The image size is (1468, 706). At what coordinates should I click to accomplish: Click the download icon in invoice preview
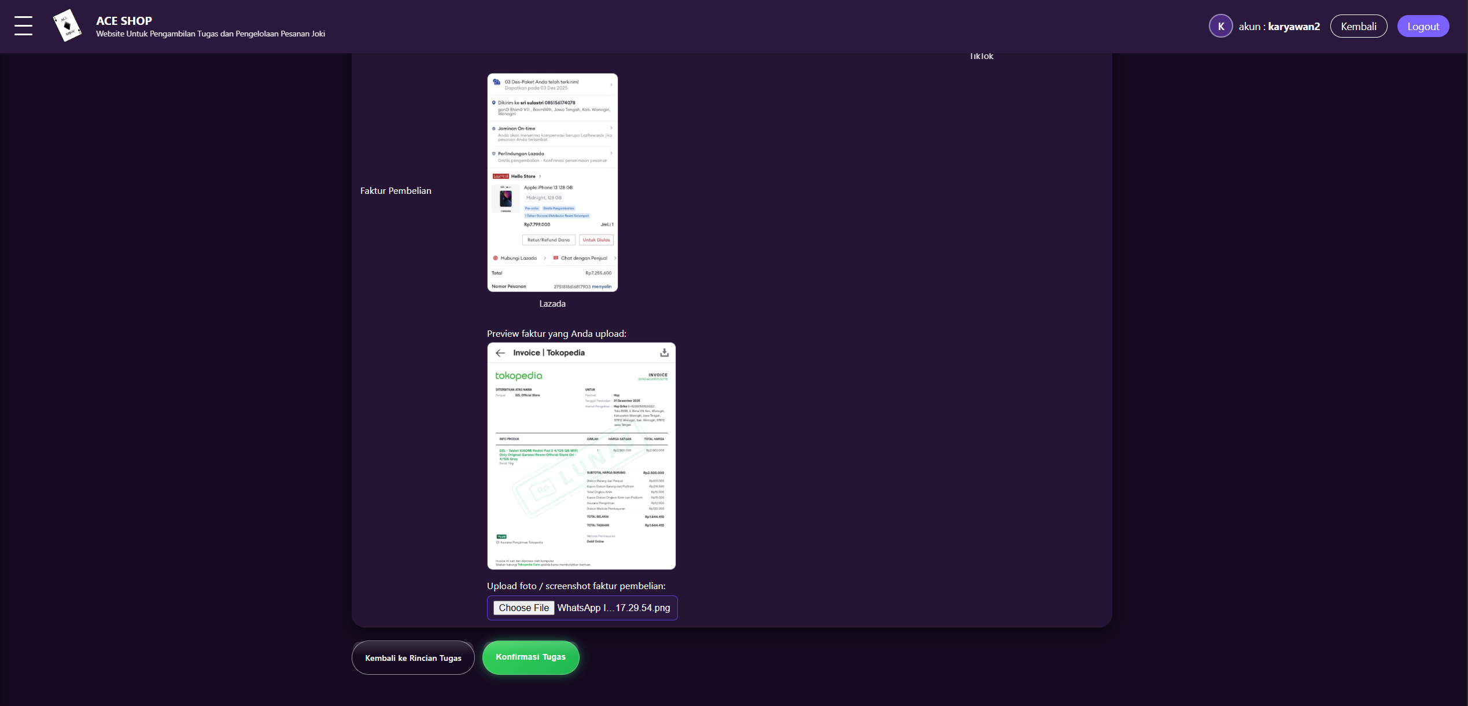click(x=664, y=352)
